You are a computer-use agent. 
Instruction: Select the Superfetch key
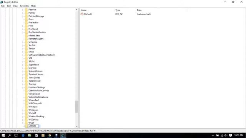pos(33,65)
